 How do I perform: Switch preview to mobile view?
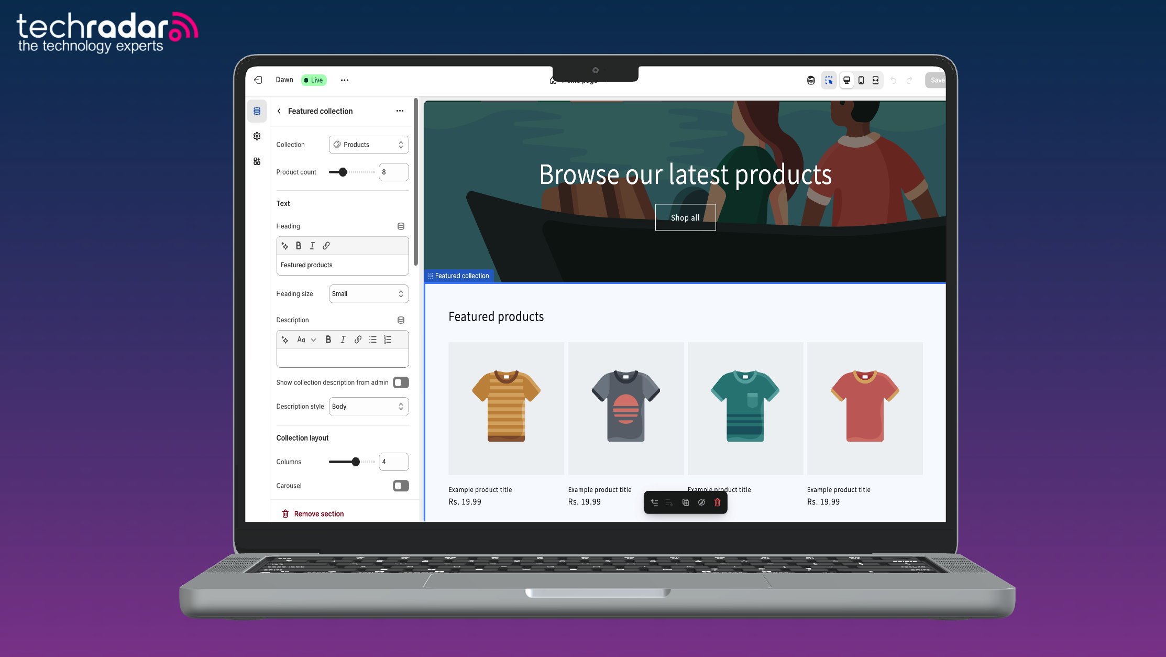[862, 80]
